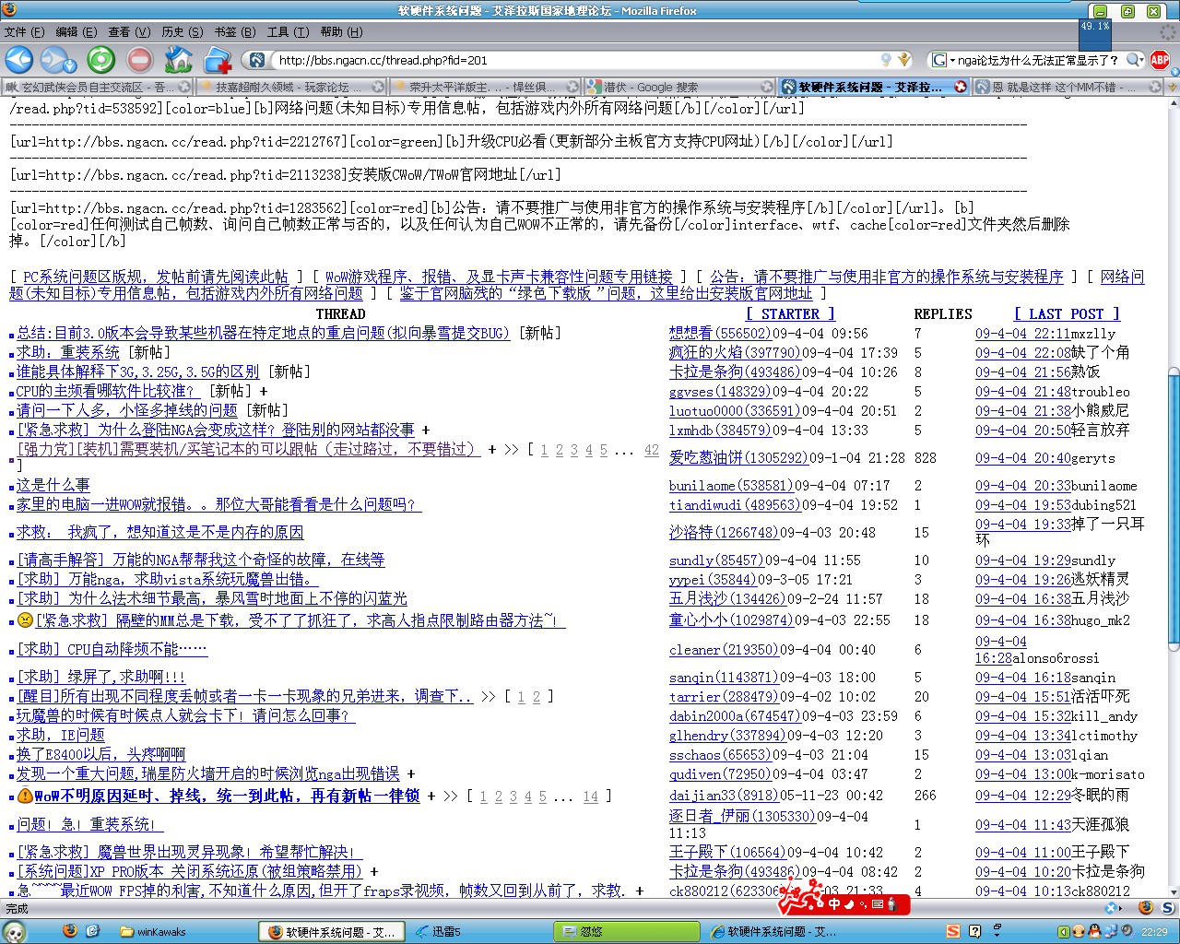Go to page 42 of 强力党装机 thread
Image resolution: width=1180 pixels, height=944 pixels.
(652, 450)
